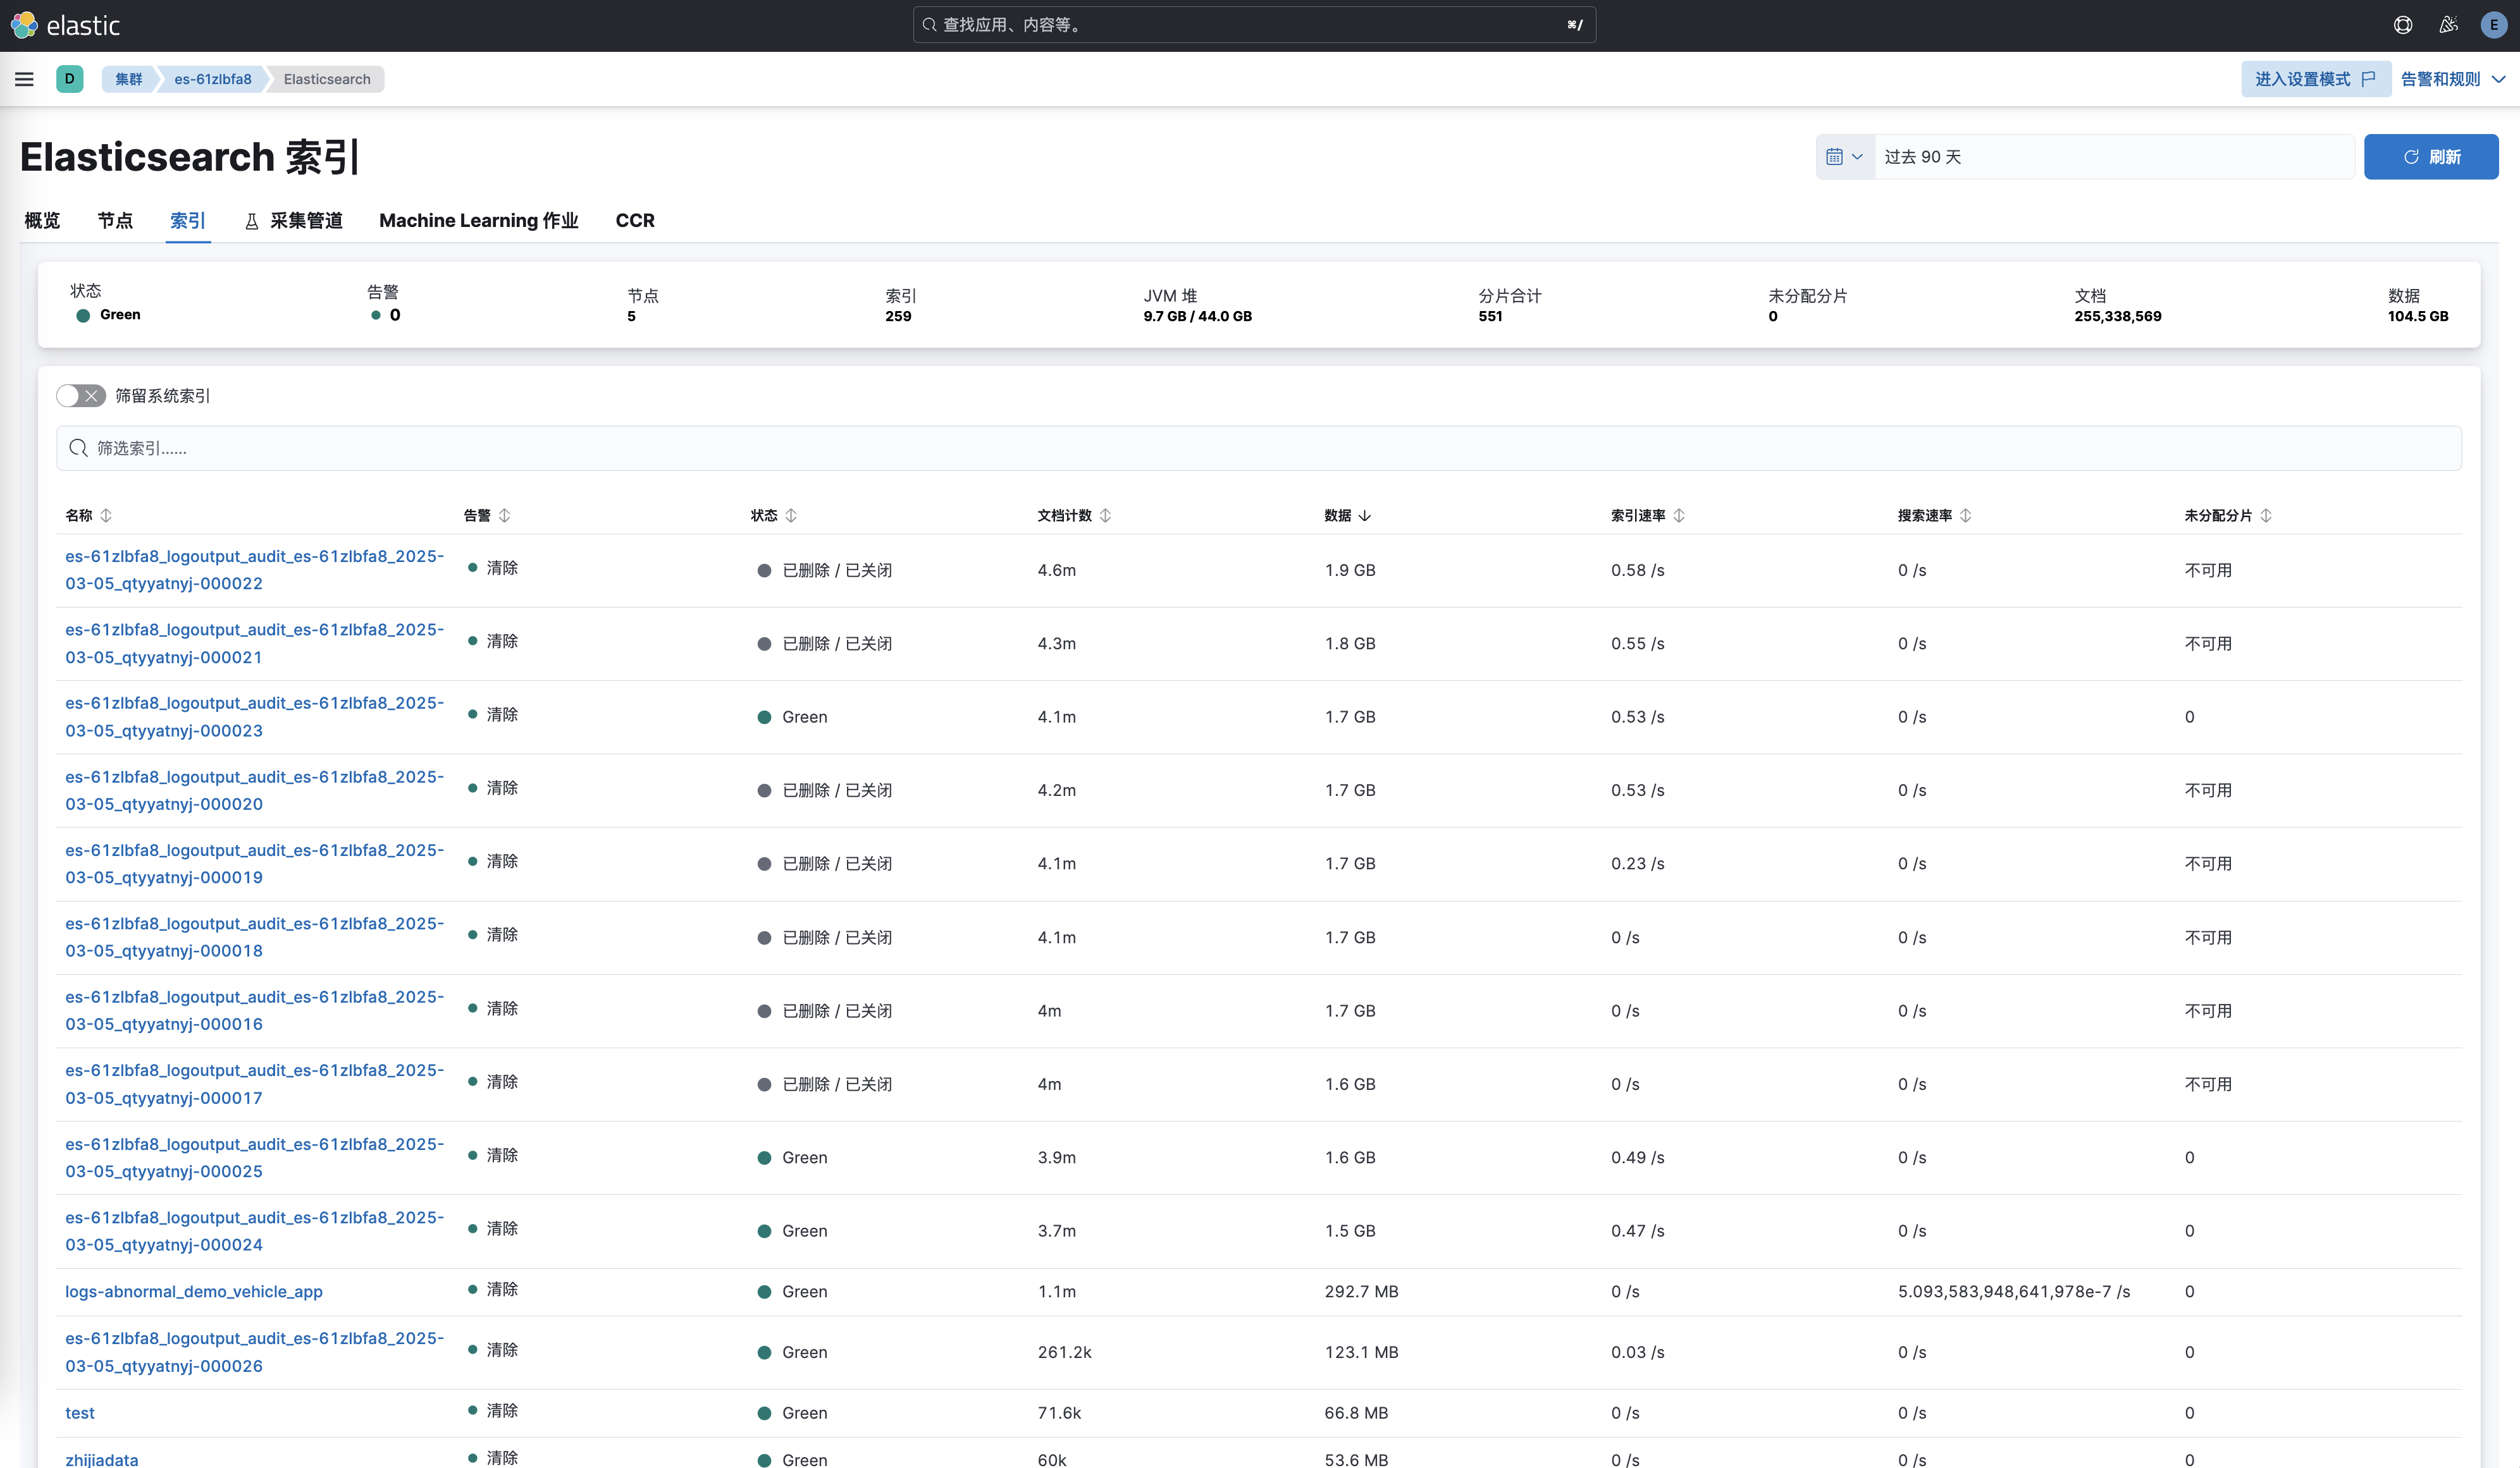The image size is (2520, 1468).
Task: Click the Elastic logo icon
Action: [24, 25]
